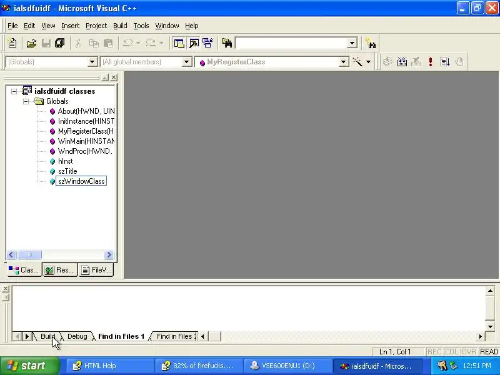Image resolution: width=500 pixels, height=375 pixels.
Task: Open the WizardBar actions dropdown arrow
Action: (x=369, y=62)
